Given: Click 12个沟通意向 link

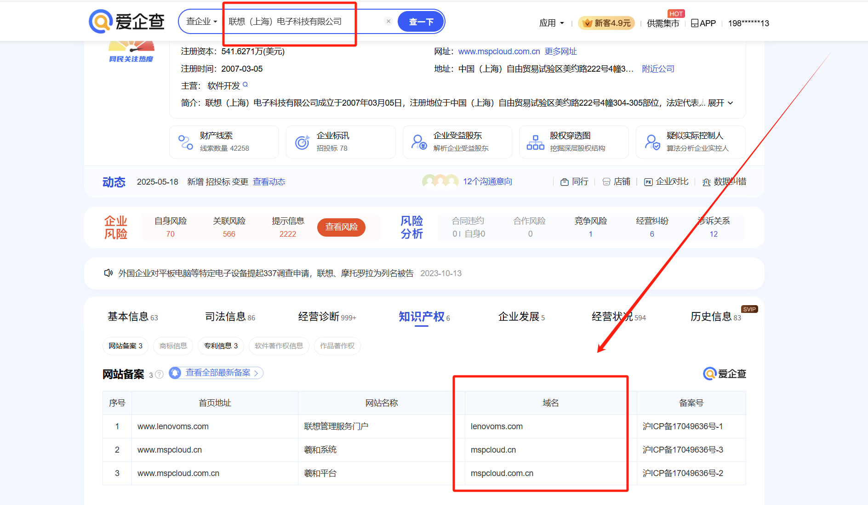Looking at the screenshot, I should 487,182.
